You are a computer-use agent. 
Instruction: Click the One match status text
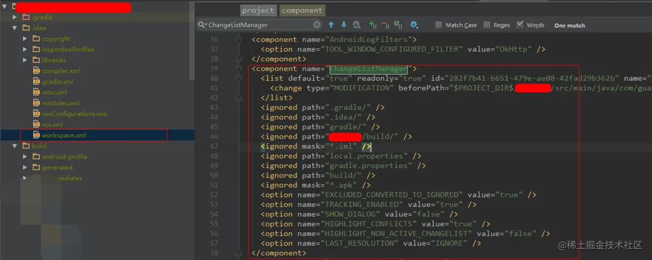[x=569, y=25]
